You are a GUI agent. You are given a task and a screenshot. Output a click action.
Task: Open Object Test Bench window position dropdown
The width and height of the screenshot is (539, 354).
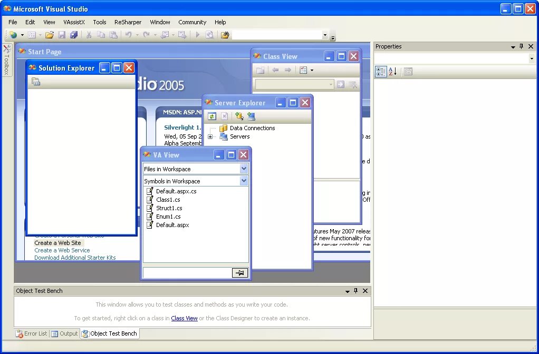(x=348, y=291)
